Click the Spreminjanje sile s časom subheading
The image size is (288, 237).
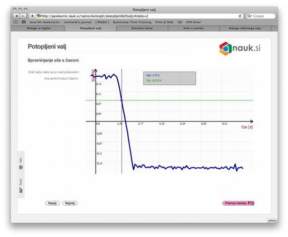[53, 61]
